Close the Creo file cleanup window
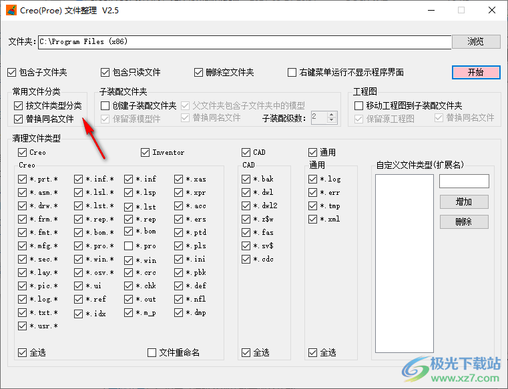Screen dimensions: 508x389 tap(492, 11)
